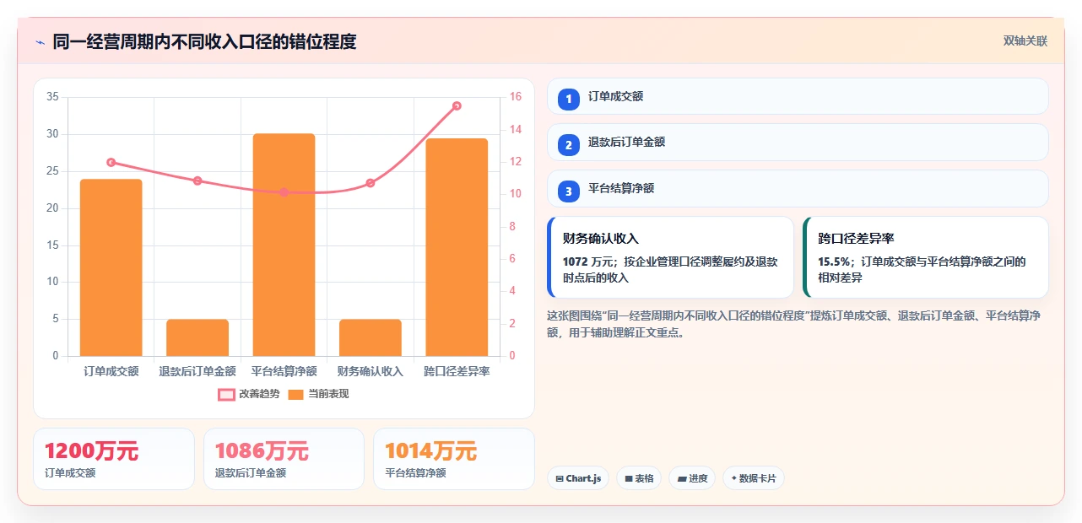Viewport: 1082px width, 523px height.
Task: Click the right axis value 16
Action: pyautogui.click(x=516, y=97)
